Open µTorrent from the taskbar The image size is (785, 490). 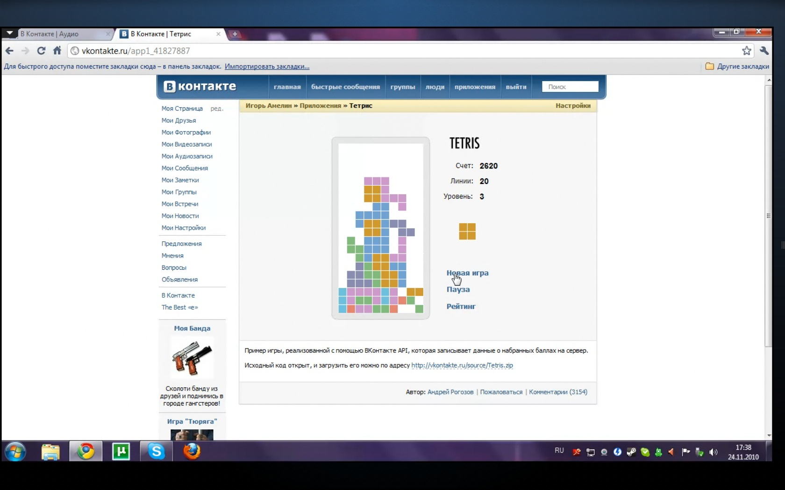point(121,451)
